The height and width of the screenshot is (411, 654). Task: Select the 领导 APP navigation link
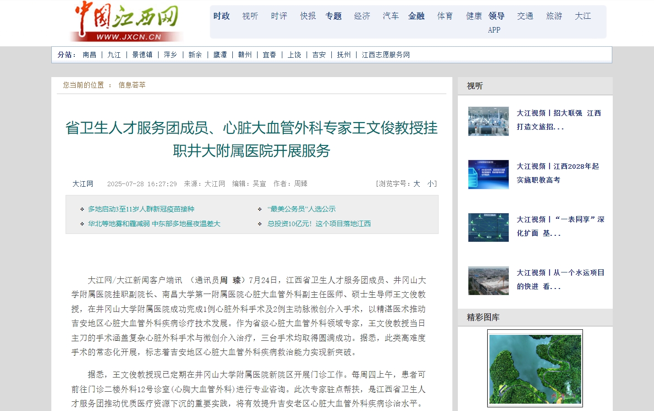pos(496,22)
